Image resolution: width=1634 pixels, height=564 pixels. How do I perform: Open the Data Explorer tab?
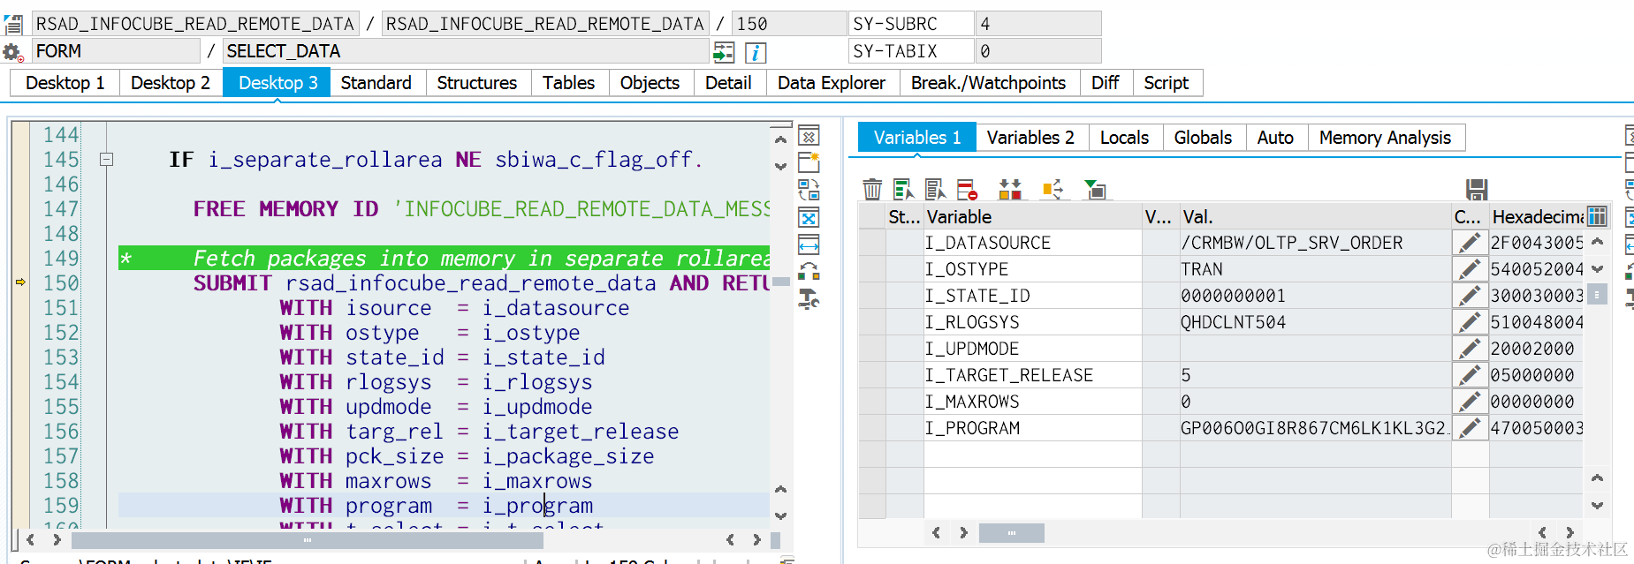pos(832,83)
